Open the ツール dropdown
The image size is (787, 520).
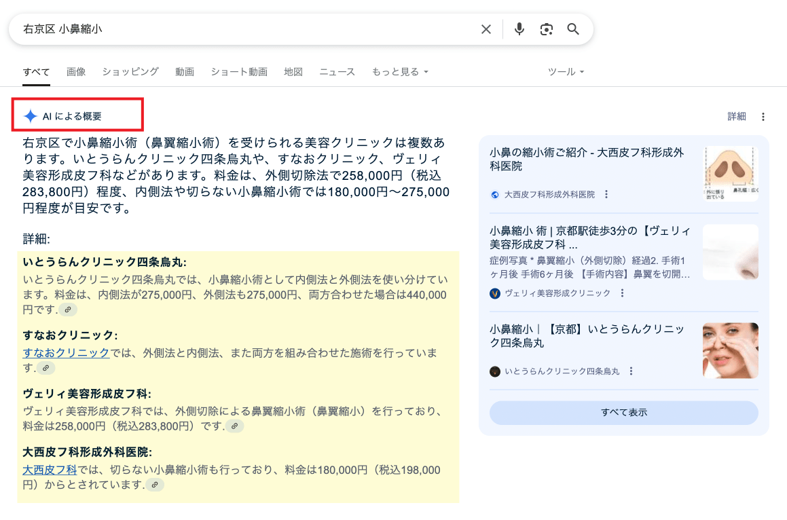(x=566, y=72)
